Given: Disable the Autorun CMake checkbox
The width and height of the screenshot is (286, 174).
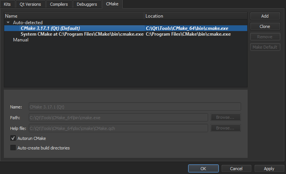Looking at the screenshot, I should pos(13,138).
